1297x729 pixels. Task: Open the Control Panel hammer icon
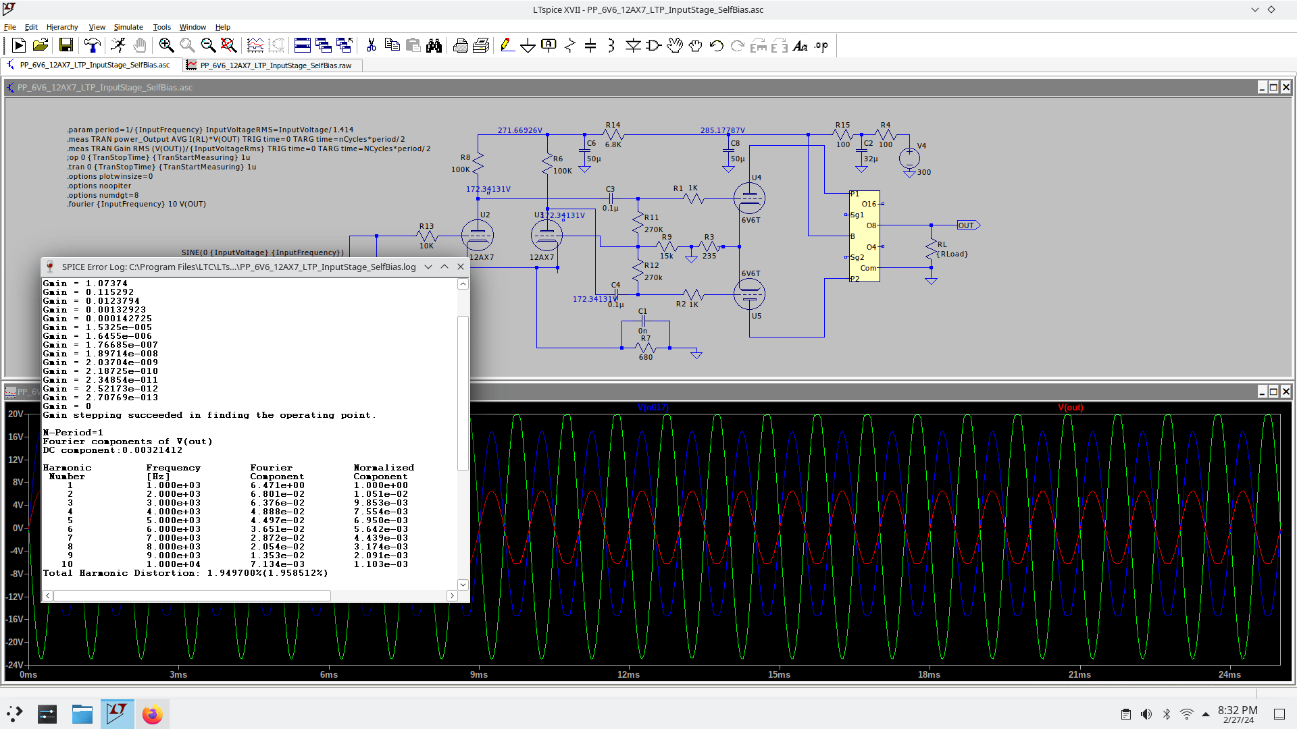pyautogui.click(x=93, y=45)
